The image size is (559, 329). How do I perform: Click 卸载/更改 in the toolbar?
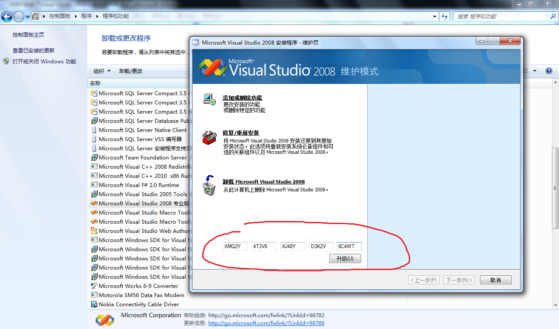coord(131,71)
